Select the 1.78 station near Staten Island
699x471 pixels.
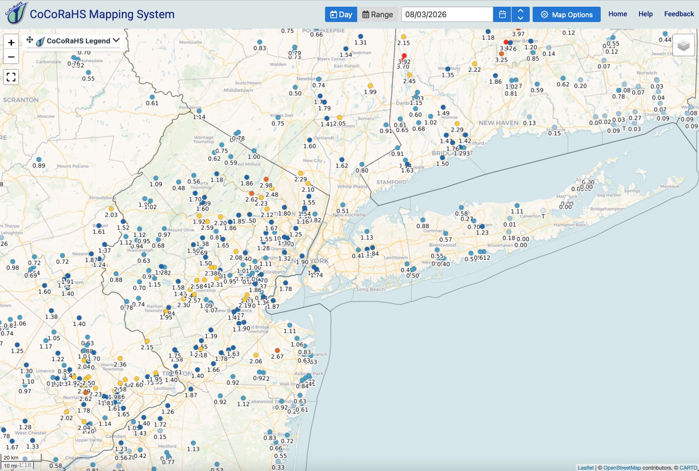coord(286,283)
